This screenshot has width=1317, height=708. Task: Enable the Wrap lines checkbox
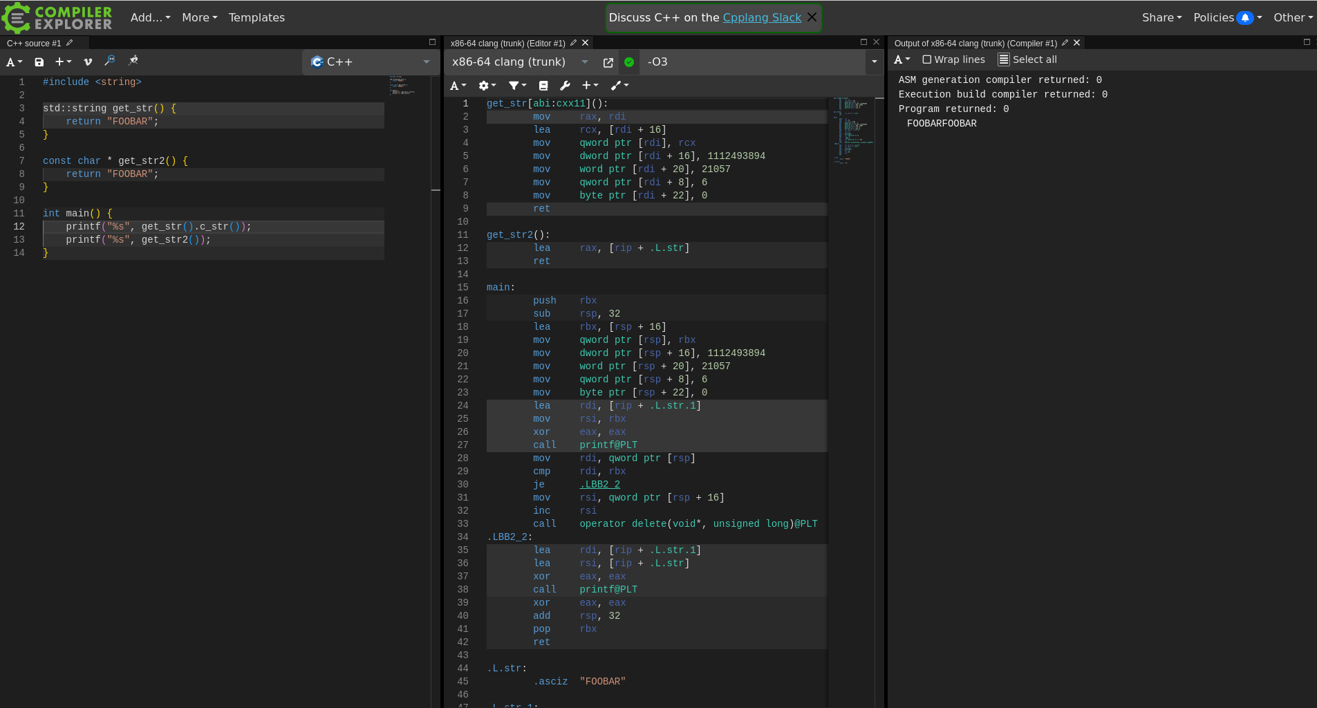(x=927, y=60)
